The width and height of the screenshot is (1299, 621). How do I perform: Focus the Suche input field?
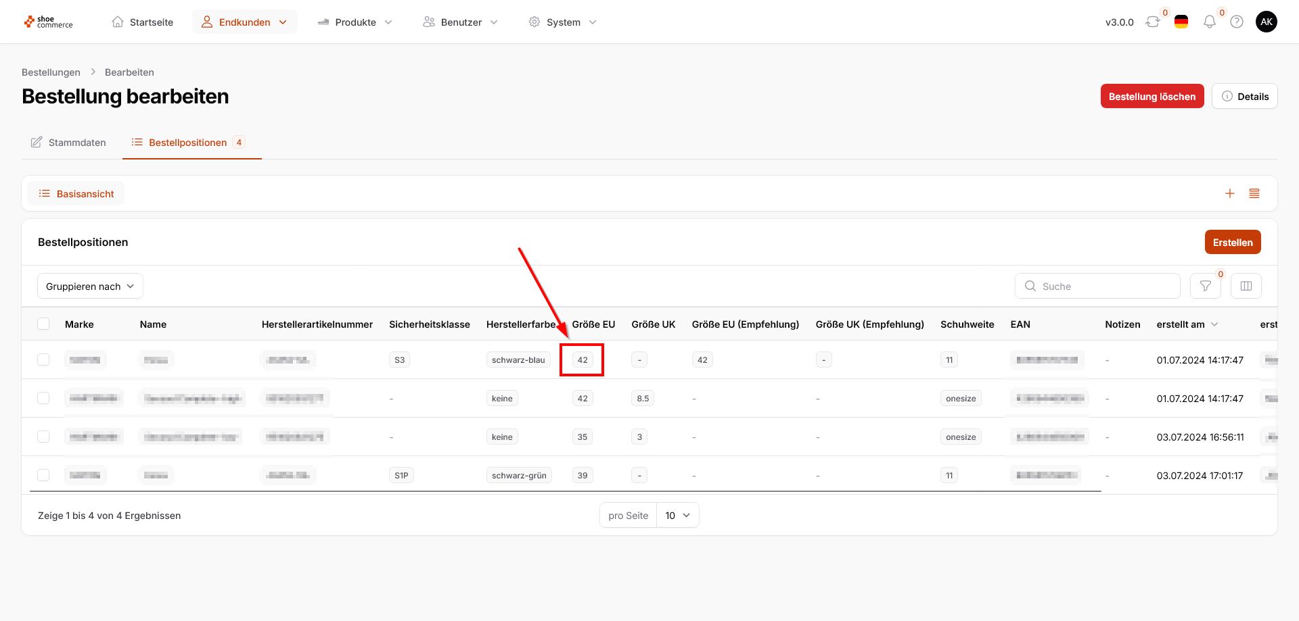click(1097, 286)
